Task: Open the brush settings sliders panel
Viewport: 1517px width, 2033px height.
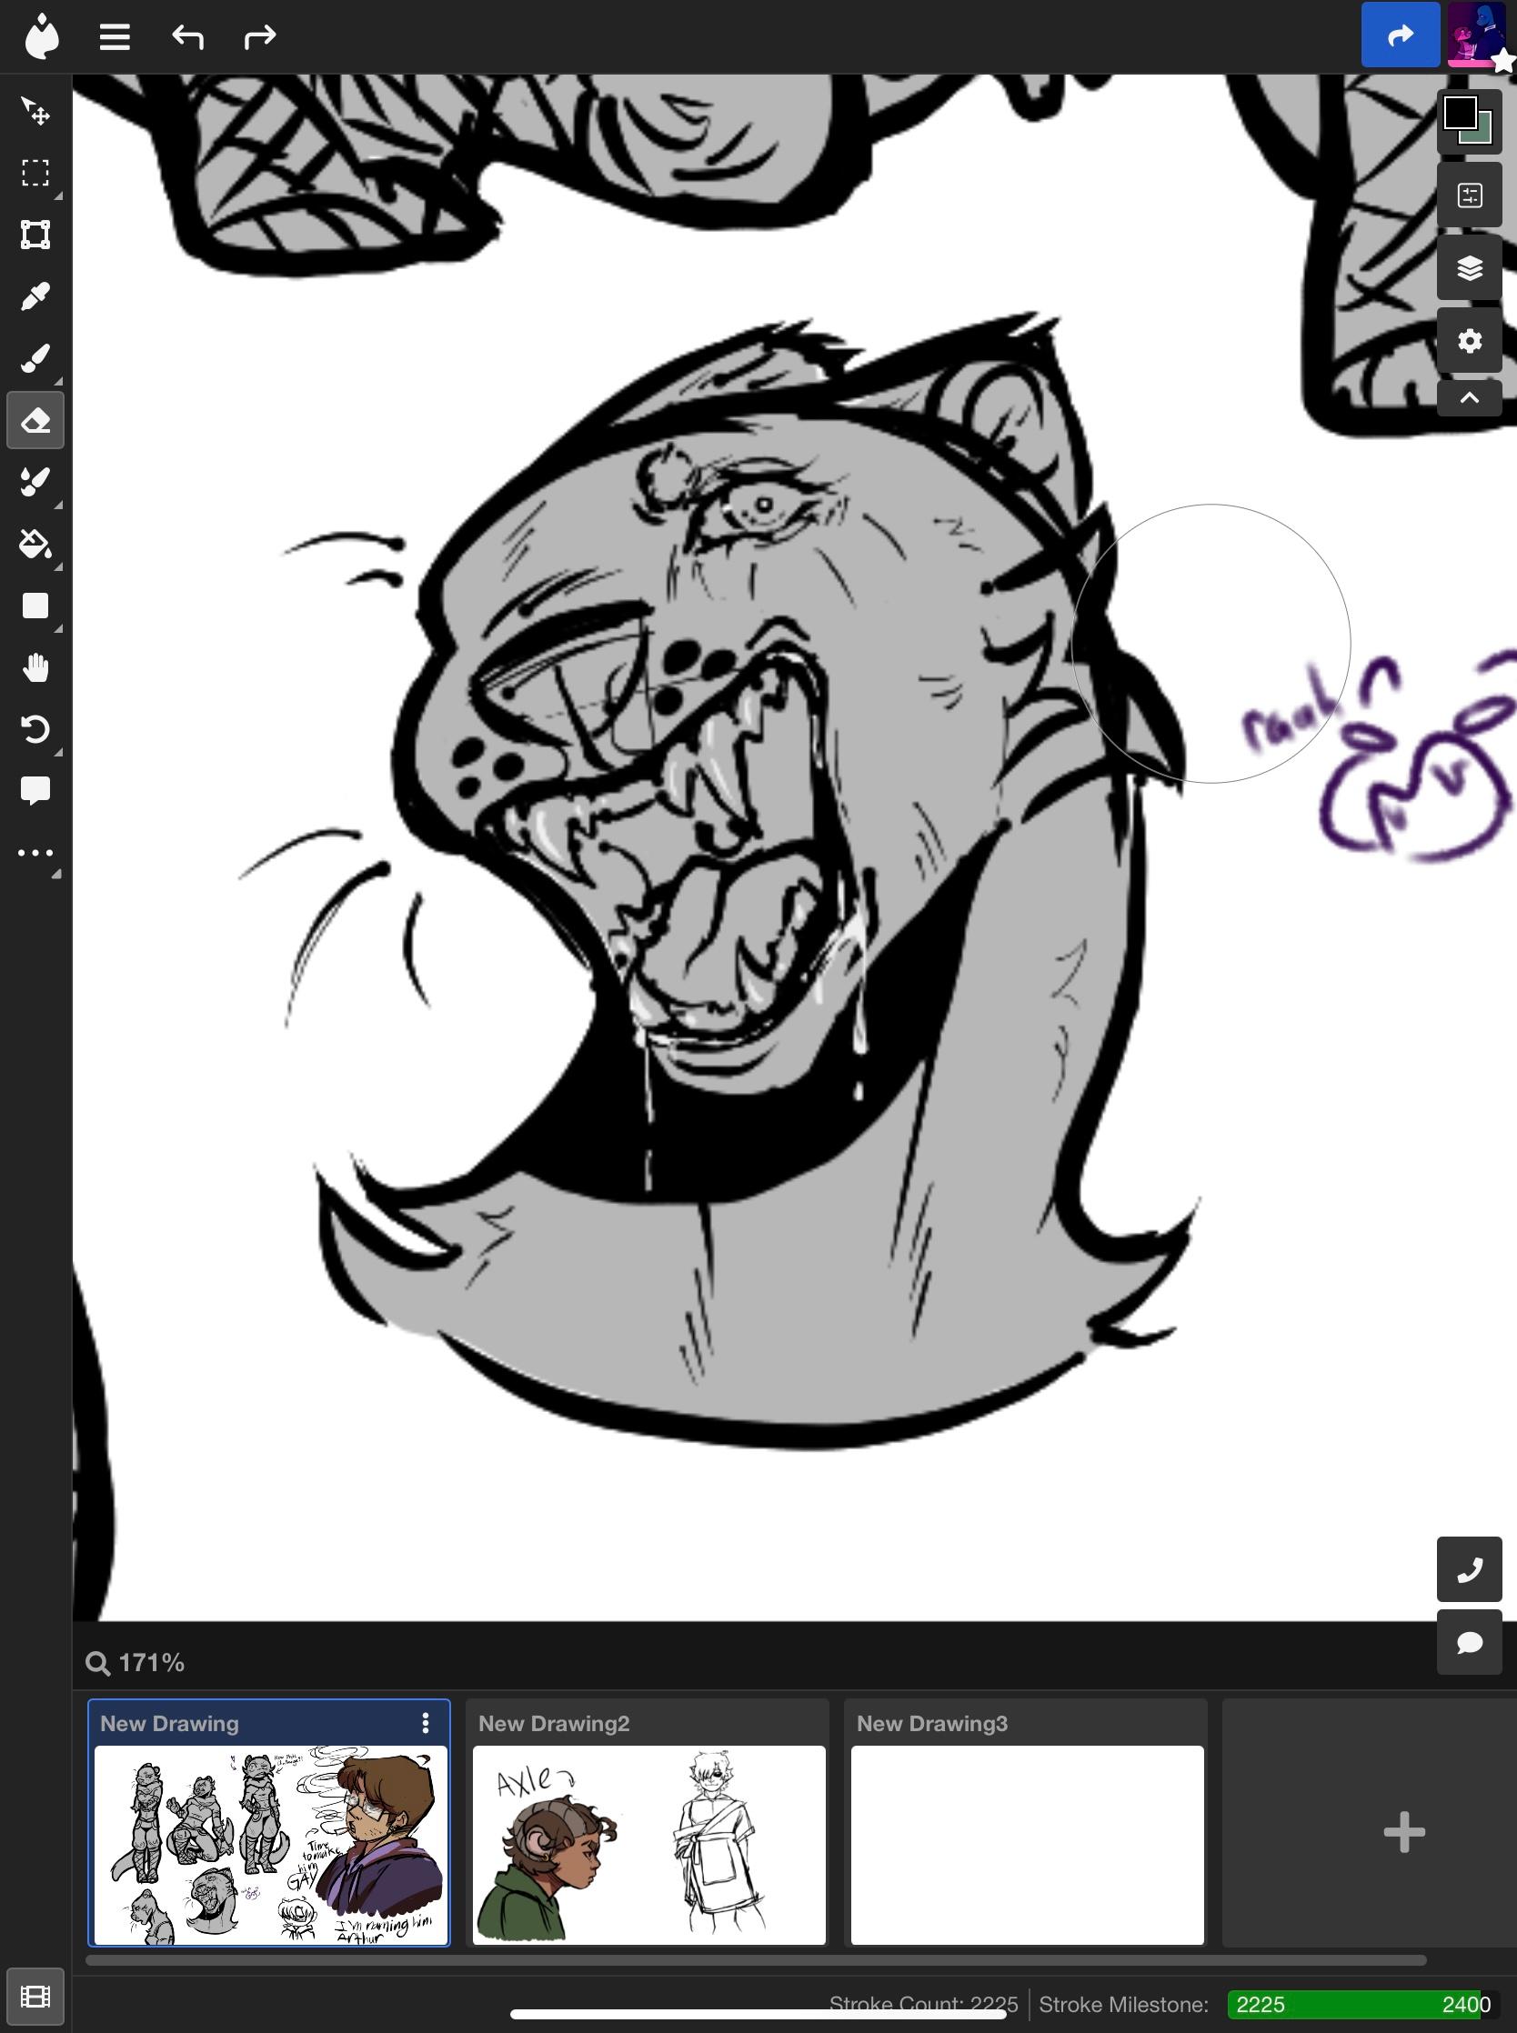Action: pyautogui.click(x=1469, y=195)
